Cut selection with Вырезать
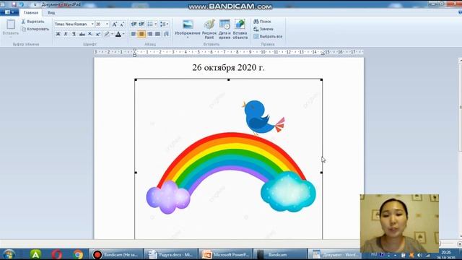 click(x=32, y=22)
